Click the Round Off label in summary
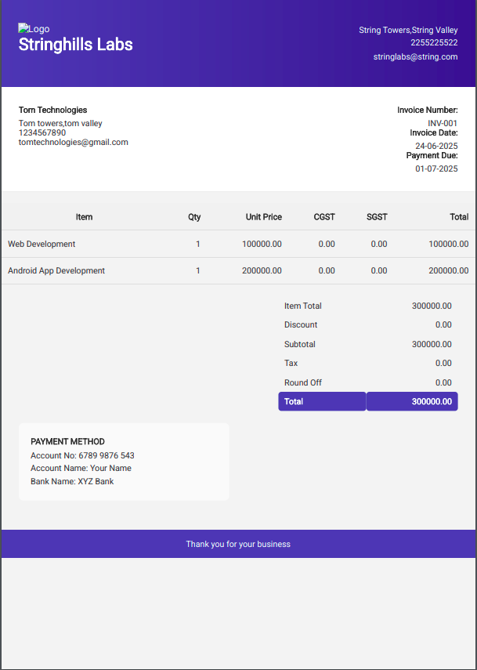Viewport: 477px width, 670px height. (303, 383)
